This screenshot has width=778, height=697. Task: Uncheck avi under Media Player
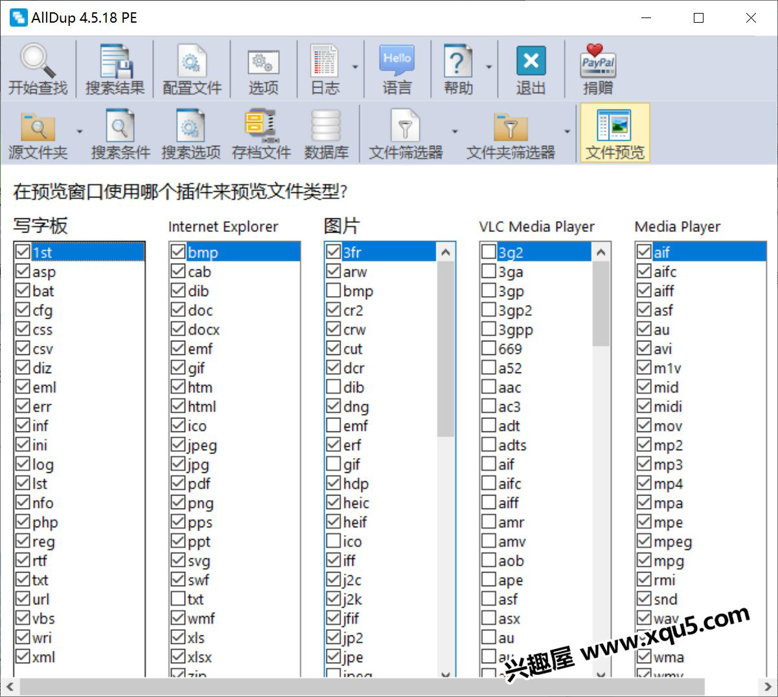(x=645, y=348)
